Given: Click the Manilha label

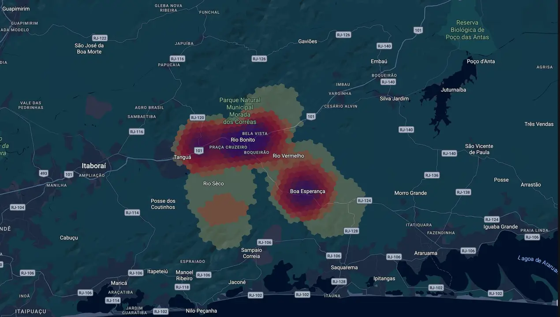Looking at the screenshot, I should tap(56, 185).
